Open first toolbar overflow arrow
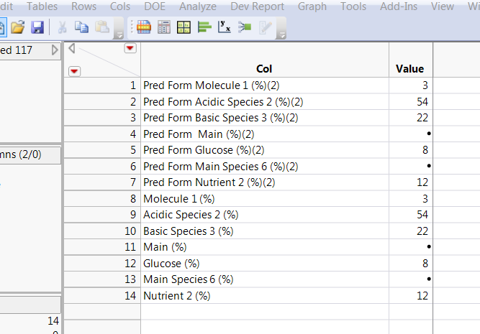 tap(119, 35)
